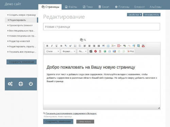Click the clapperboard video icon
The height and width of the screenshot is (127, 170).
[91, 51]
